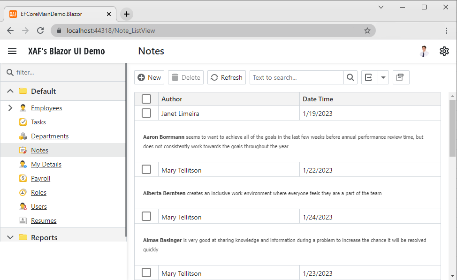
Task: Click the export icon button
Action: tap(369, 77)
